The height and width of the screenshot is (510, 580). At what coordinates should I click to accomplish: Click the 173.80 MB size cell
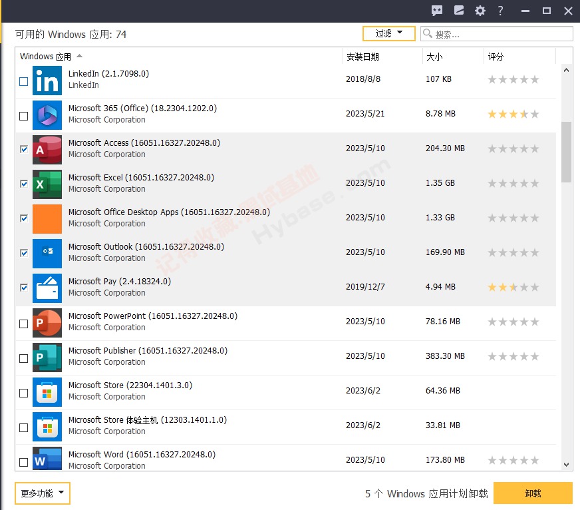click(x=445, y=460)
